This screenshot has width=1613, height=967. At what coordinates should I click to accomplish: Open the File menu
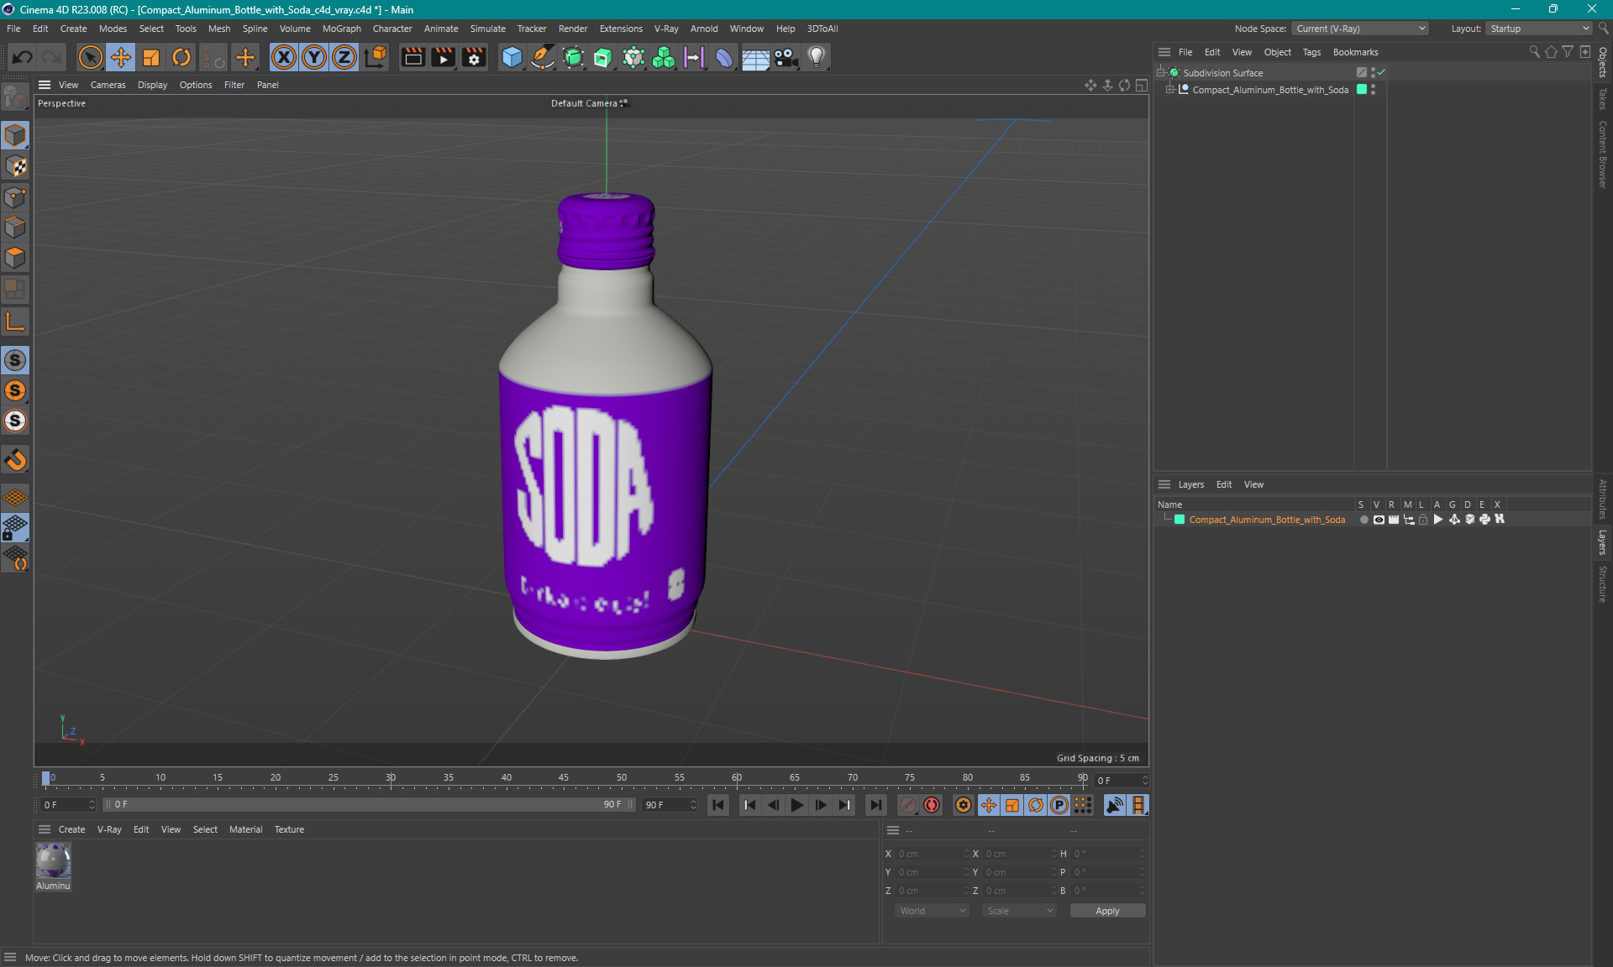[x=13, y=29]
